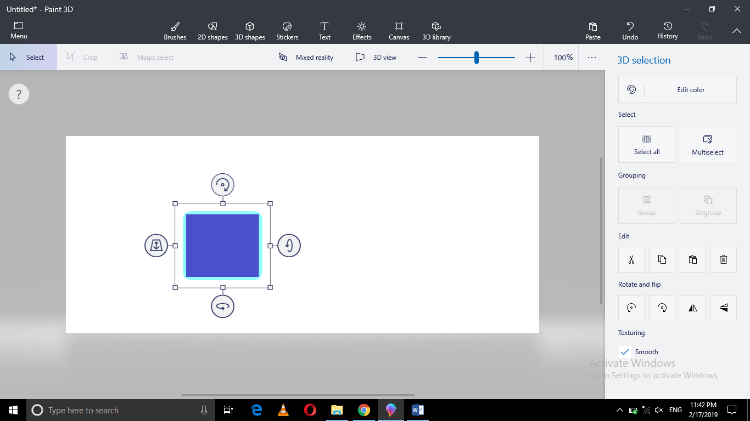The width and height of the screenshot is (750, 421).
Task: Open Microsoft Word from the taskbar
Action: pyautogui.click(x=417, y=410)
